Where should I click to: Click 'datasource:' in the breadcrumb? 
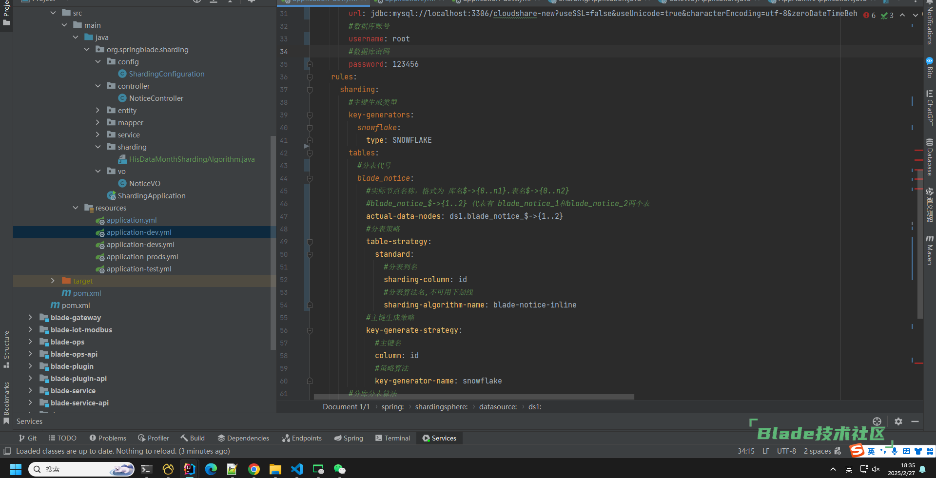pyautogui.click(x=498, y=407)
